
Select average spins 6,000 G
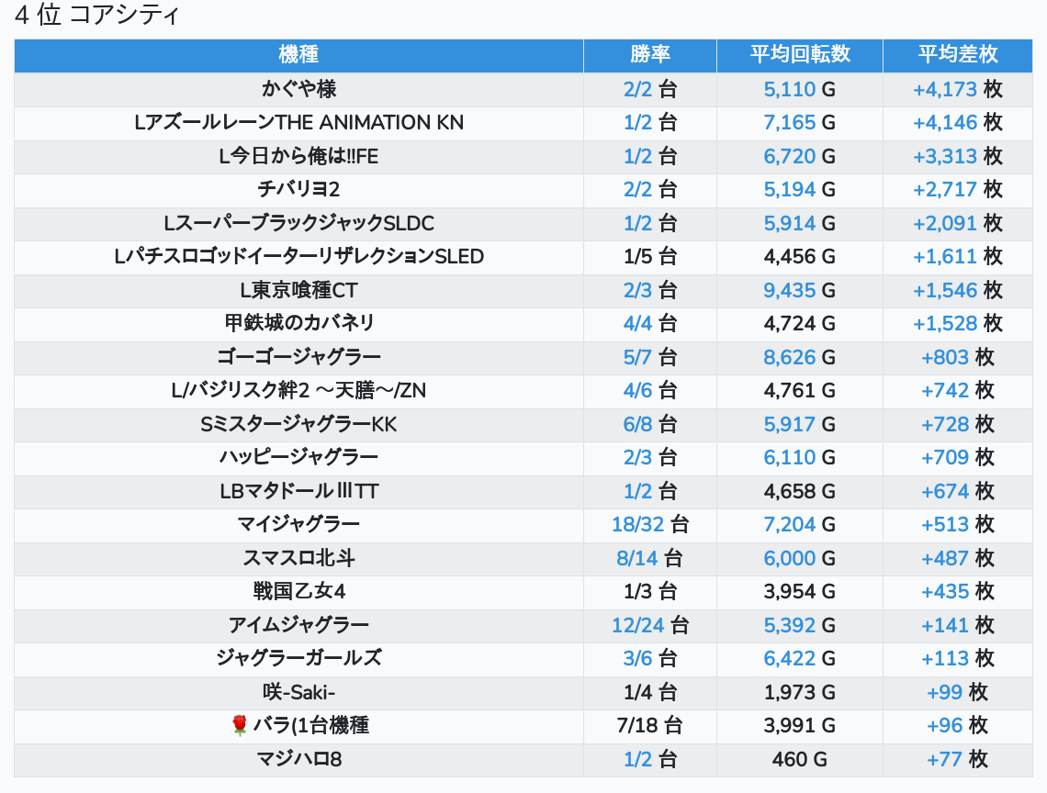tap(799, 558)
